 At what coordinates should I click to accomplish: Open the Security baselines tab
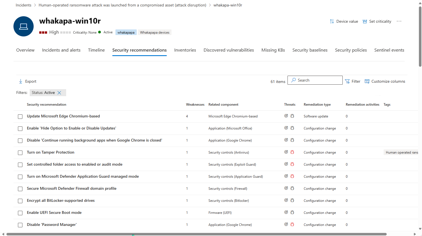[310, 50]
